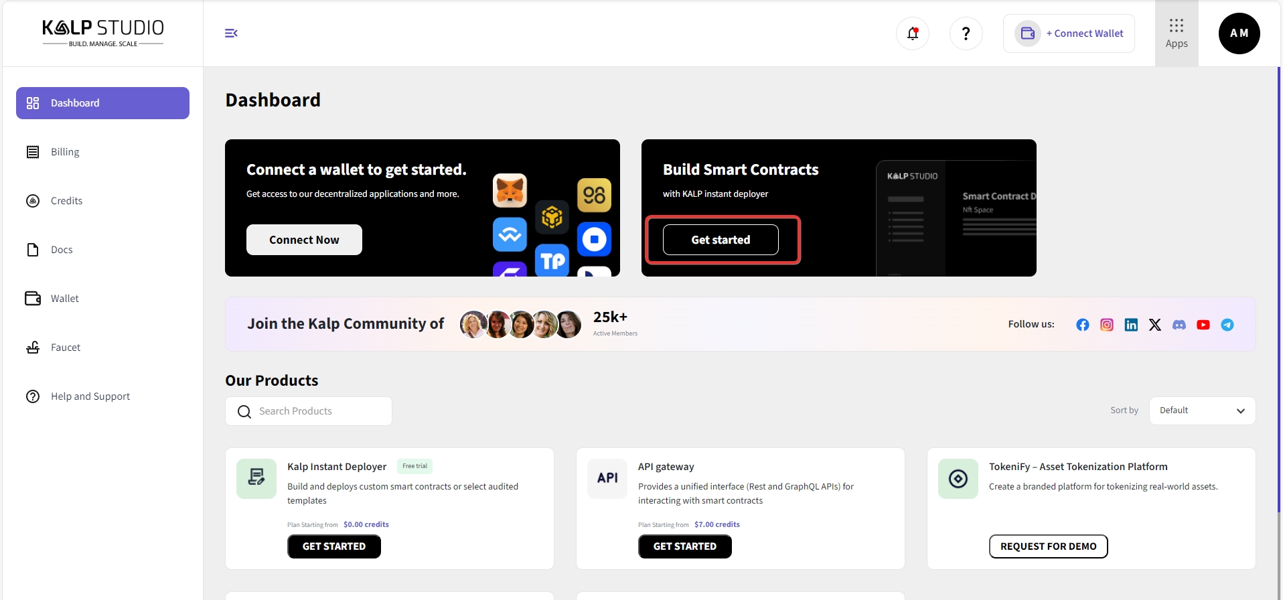Visit the Kalp Facebook page icon

tap(1082, 325)
